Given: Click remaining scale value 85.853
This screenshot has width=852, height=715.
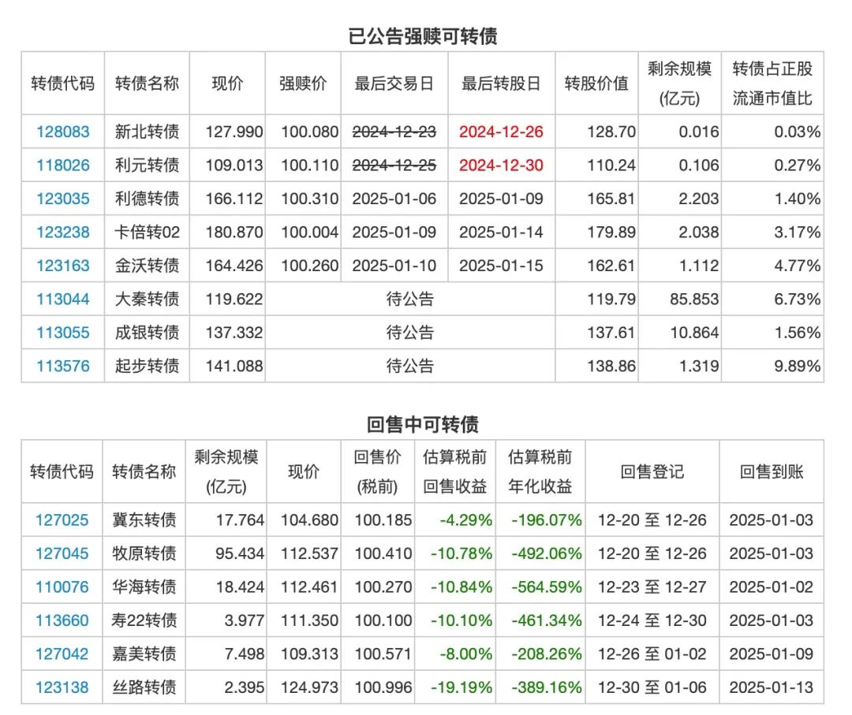Looking at the screenshot, I should click(694, 299).
